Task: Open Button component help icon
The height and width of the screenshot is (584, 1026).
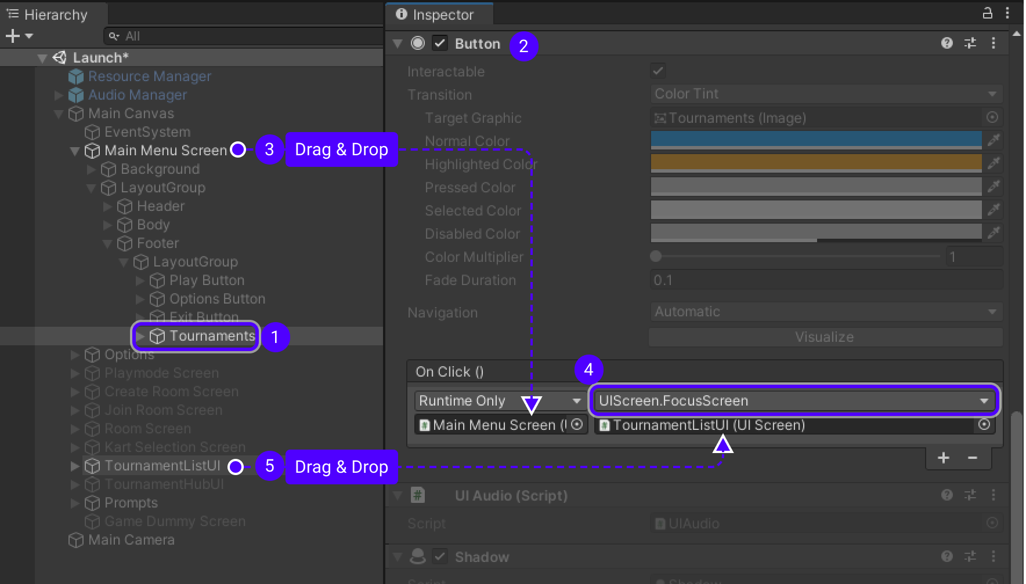Action: (946, 43)
